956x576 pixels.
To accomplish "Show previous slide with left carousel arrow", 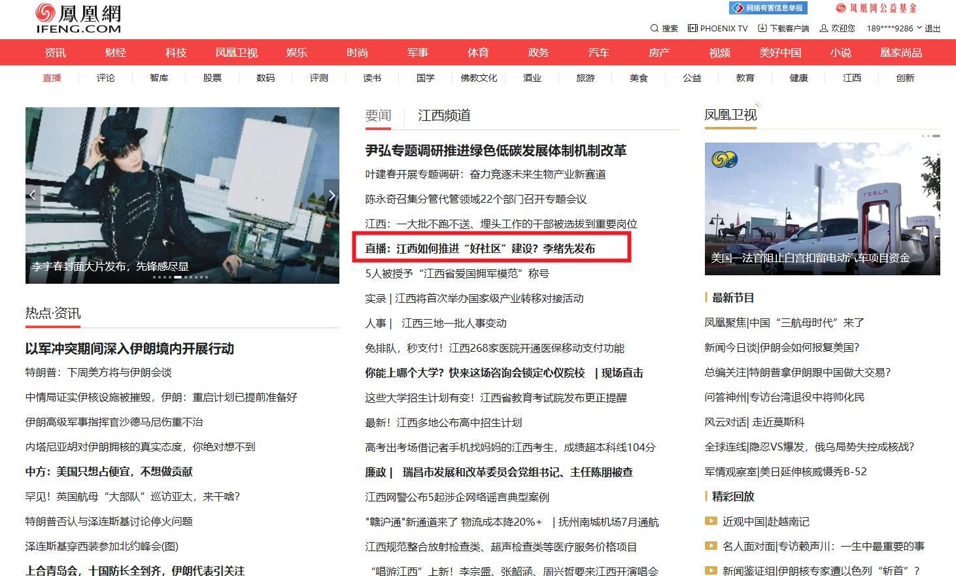I will [x=33, y=195].
